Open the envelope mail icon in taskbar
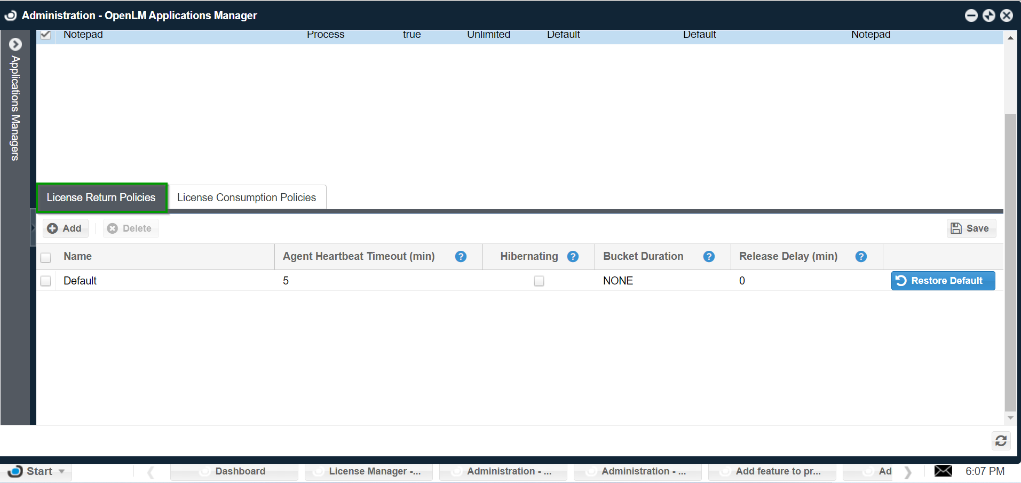1021x483 pixels. pyautogui.click(x=943, y=471)
